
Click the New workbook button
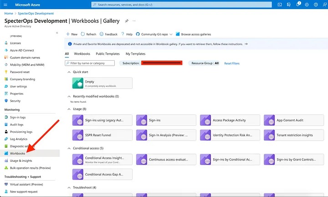pyautogui.click(x=72, y=34)
